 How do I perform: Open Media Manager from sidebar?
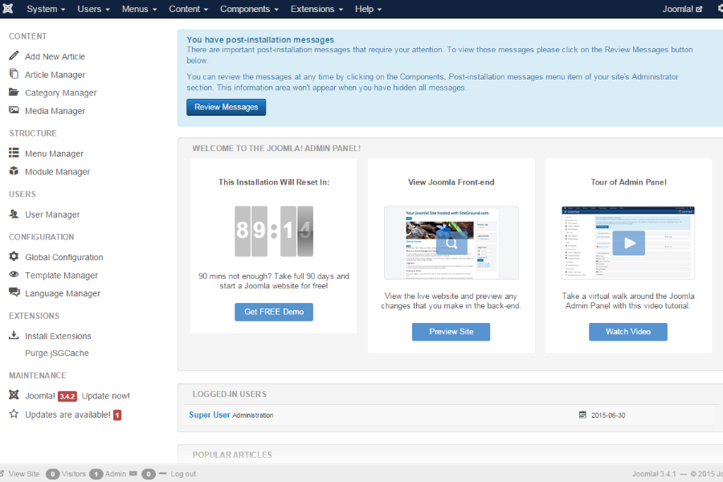(55, 111)
